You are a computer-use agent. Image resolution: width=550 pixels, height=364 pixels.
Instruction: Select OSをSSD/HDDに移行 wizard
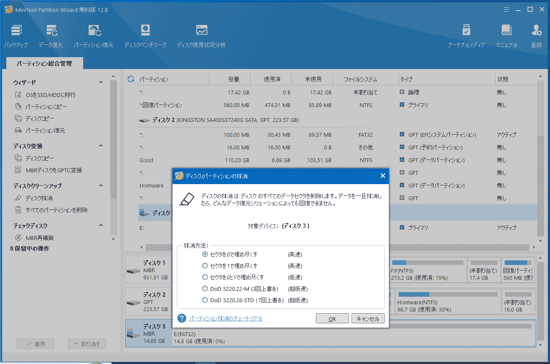[x=45, y=95]
